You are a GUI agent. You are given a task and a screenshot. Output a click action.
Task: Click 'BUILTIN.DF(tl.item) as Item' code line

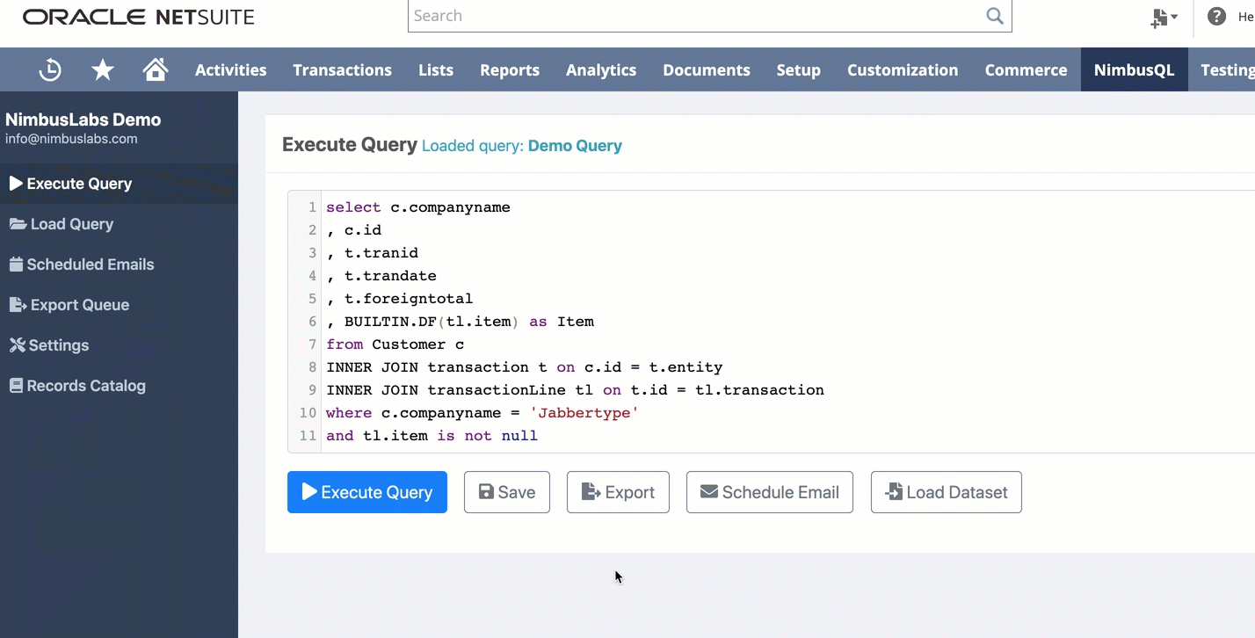[x=461, y=322]
